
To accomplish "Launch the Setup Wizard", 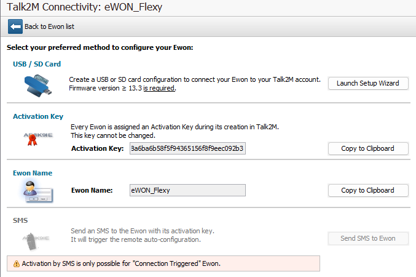I will coord(367,83).
